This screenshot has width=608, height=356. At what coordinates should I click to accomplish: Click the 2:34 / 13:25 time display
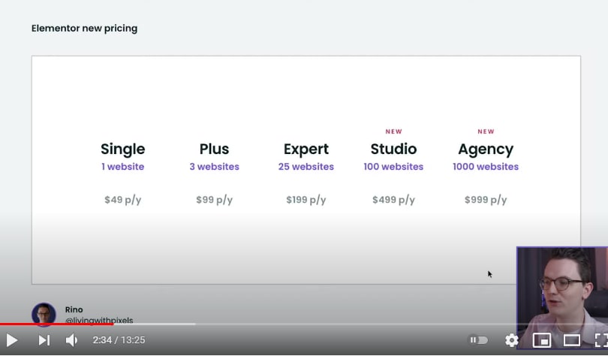[119, 340]
